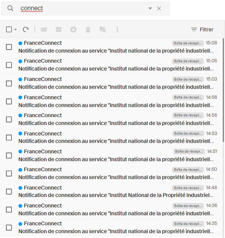Open selection dropdown arrow next to select-all
This screenshot has width=225, height=238.
(x=15, y=29)
